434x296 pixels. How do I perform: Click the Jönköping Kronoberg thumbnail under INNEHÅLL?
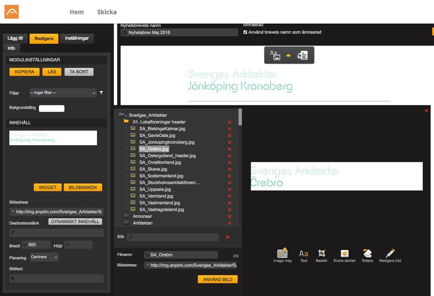[x=53, y=138]
